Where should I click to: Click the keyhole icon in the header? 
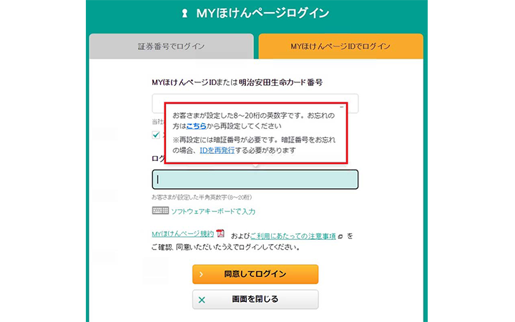point(185,14)
